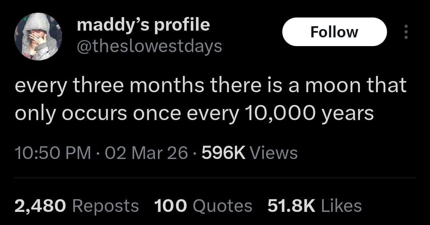This screenshot has height=225, width=430.
Task: Click the word "Views" beside the count
Action: (275, 153)
